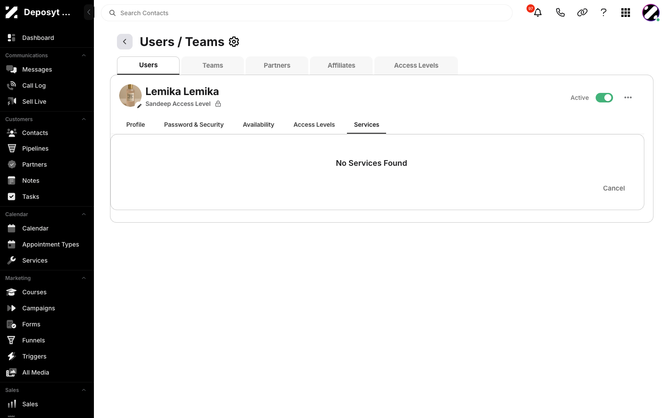Open the Availability sub-tab
The image size is (670, 418).
259,125
